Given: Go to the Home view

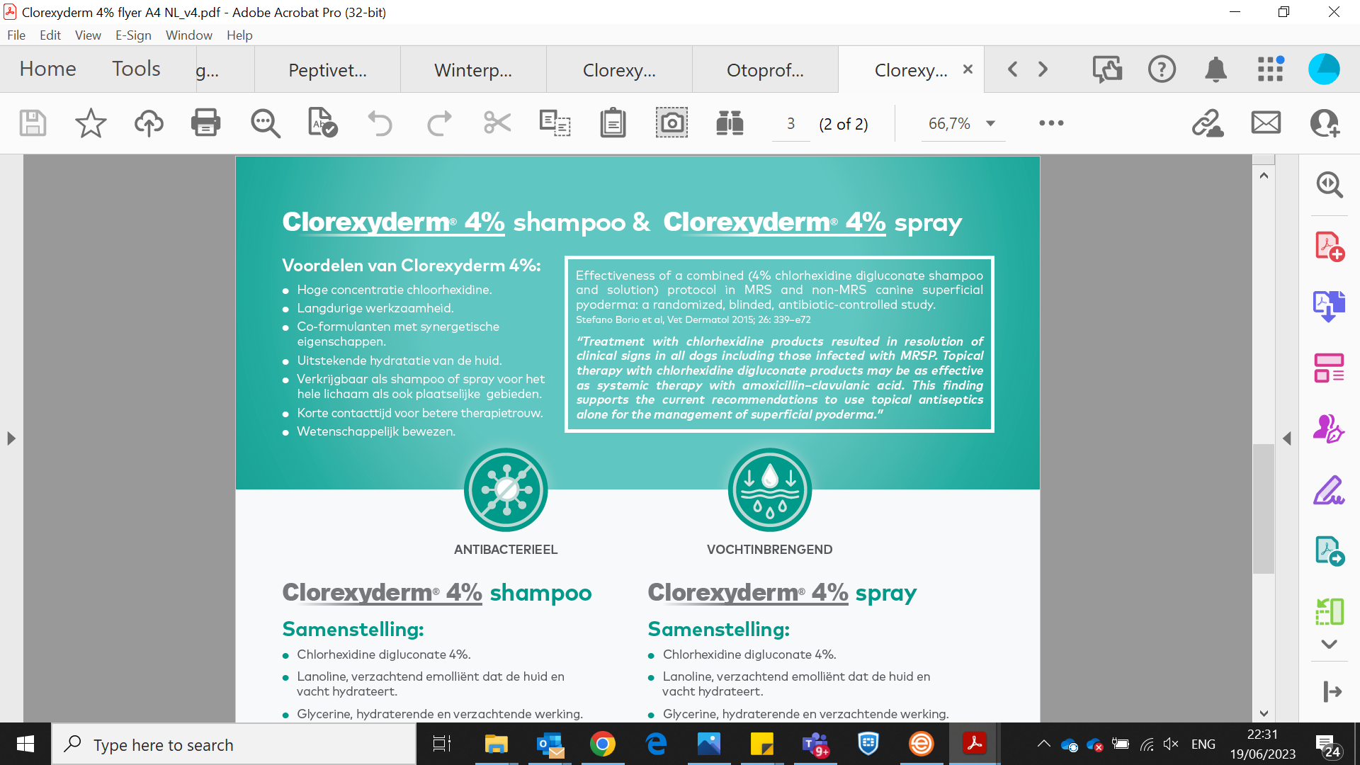Looking at the screenshot, I should 47,69.
